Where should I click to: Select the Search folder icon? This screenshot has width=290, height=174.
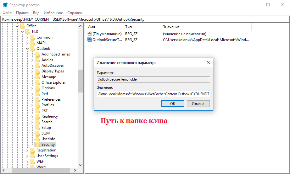point(37,122)
